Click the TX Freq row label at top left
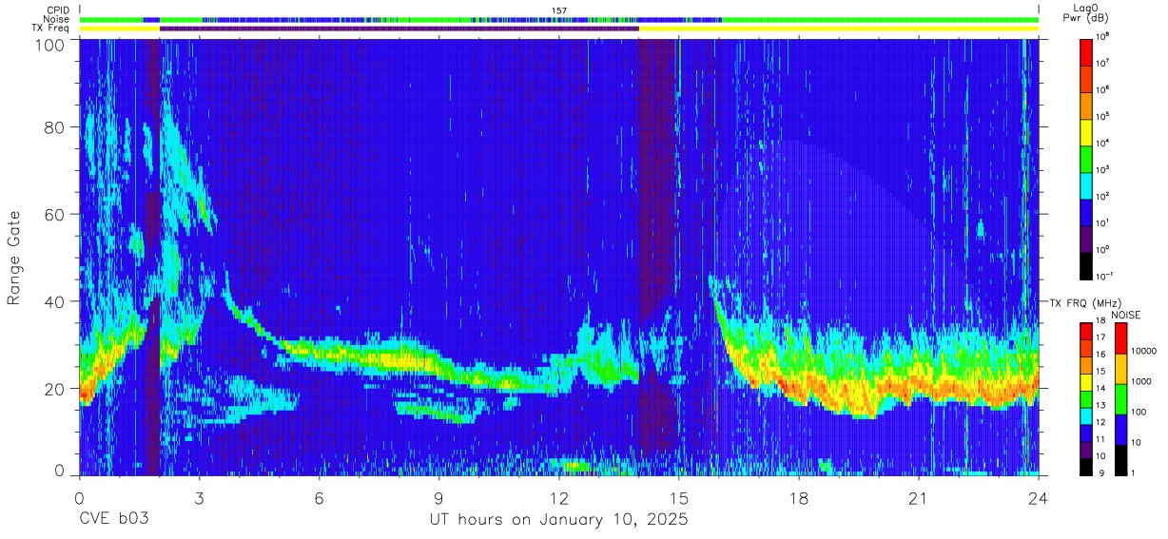The image size is (1168, 539). [x=50, y=29]
